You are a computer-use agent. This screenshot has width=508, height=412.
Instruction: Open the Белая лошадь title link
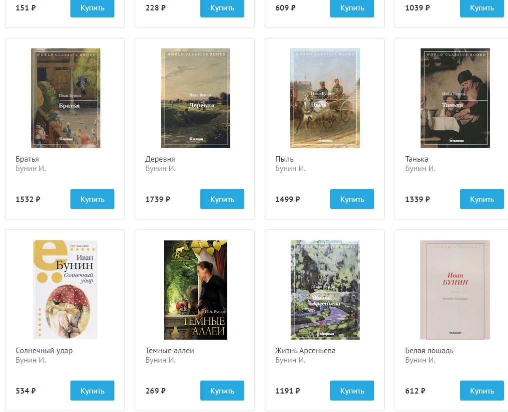(429, 351)
